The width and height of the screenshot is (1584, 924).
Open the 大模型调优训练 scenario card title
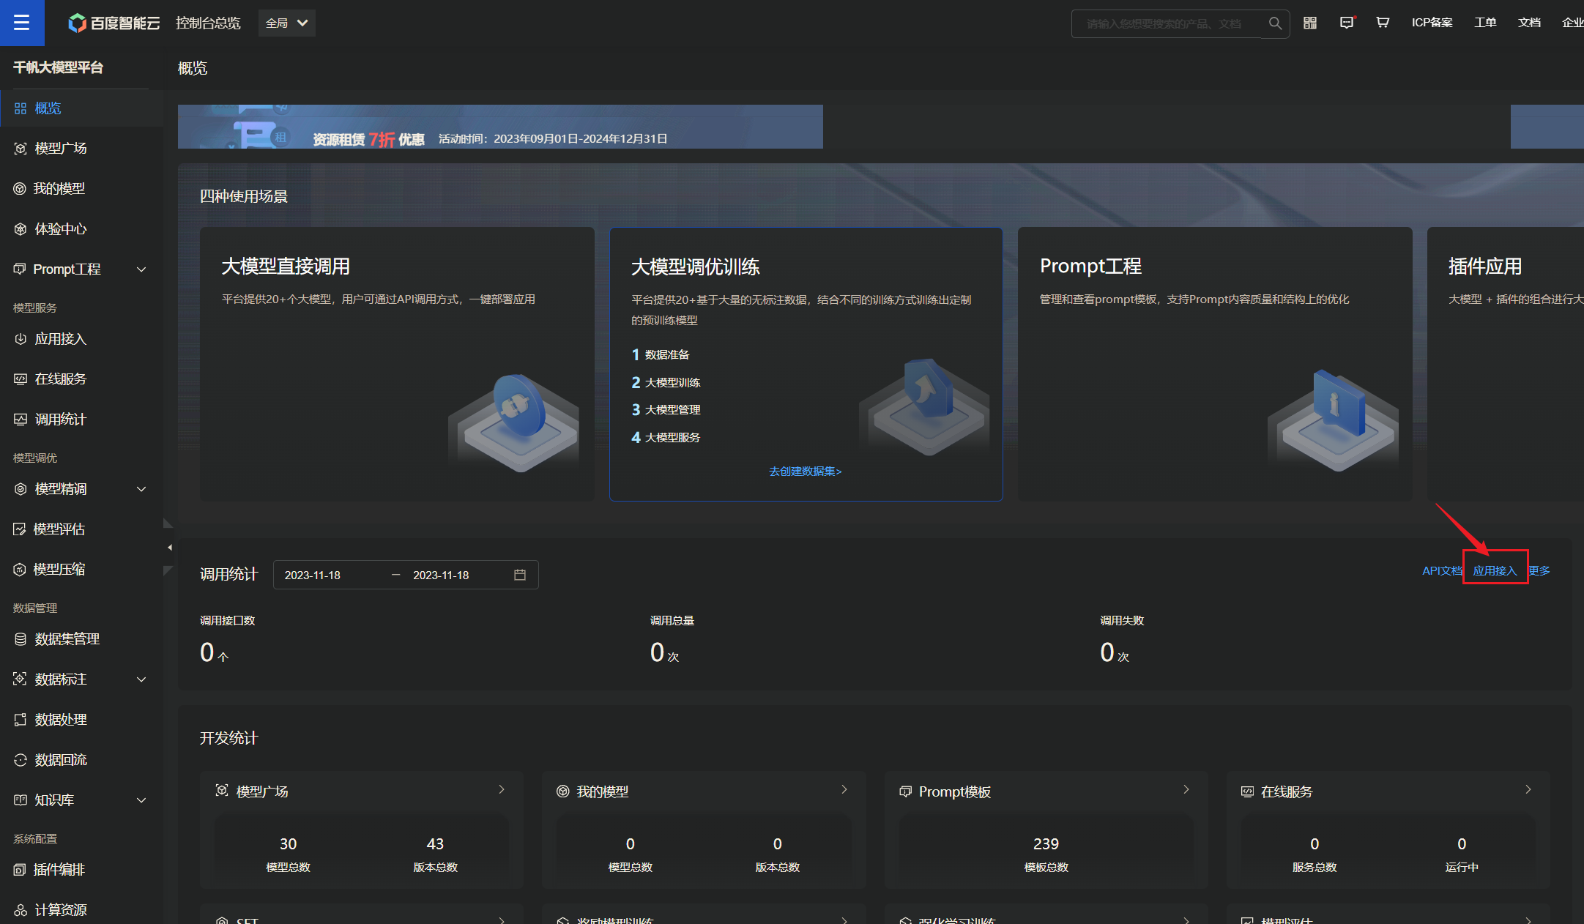point(695,267)
